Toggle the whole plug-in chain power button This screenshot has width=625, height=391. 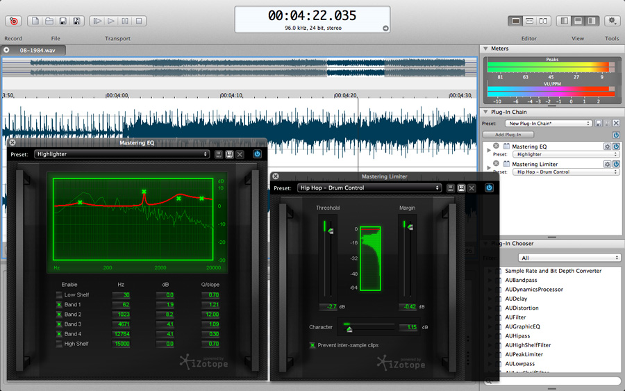pos(616,135)
